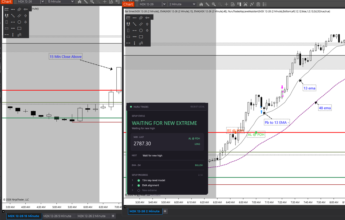Open drawing tools pencil in 2 Minute chart toolbar
Viewport: 345px width, 220px height.
[x=207, y=4]
